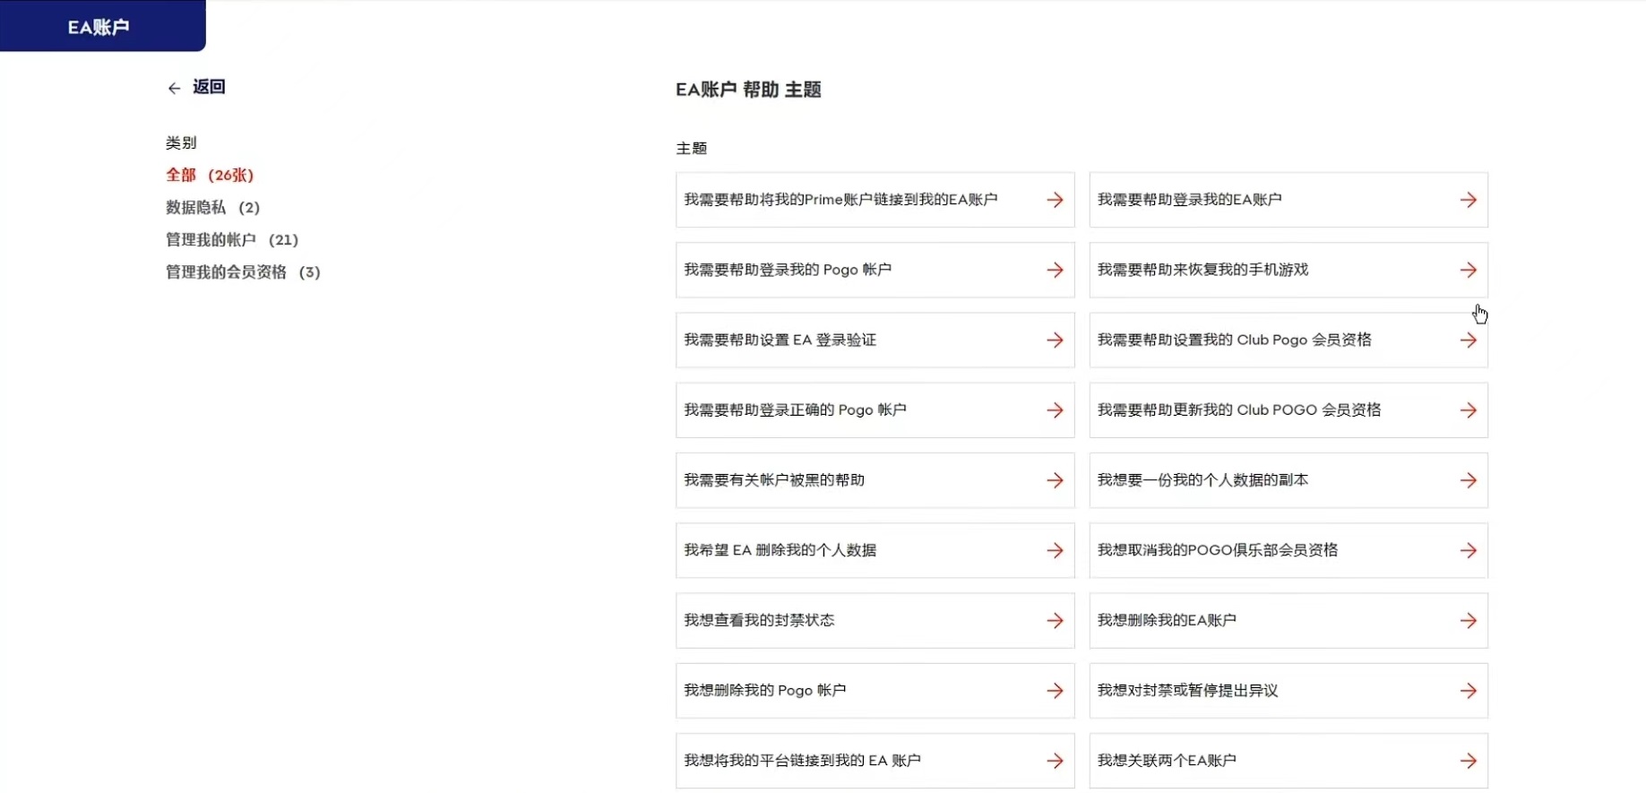Open topic 我想查看我的封禁状态
This screenshot has height=793, width=1646.
[x=875, y=620]
